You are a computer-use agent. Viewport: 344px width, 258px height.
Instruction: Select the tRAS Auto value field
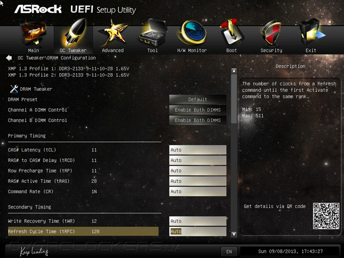(198, 181)
